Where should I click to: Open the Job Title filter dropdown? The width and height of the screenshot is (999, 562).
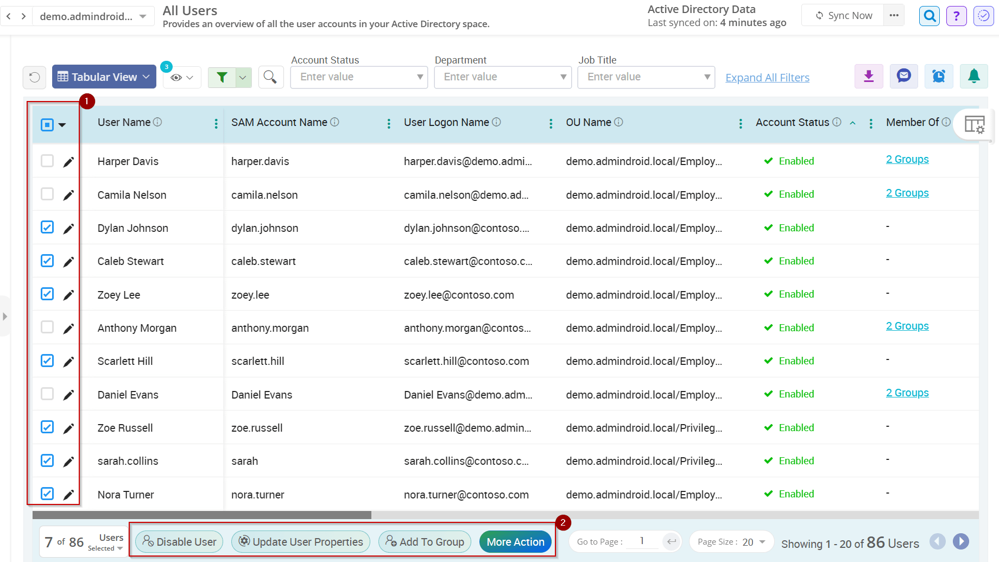(x=646, y=77)
